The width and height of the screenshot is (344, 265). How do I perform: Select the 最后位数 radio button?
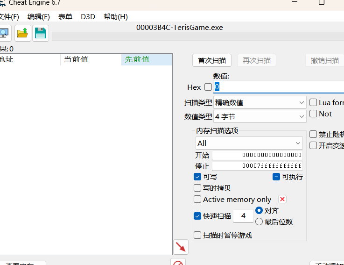point(259,222)
